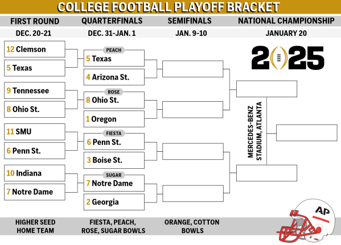
Task: Choose 11 SMU team box
Action: (35, 132)
